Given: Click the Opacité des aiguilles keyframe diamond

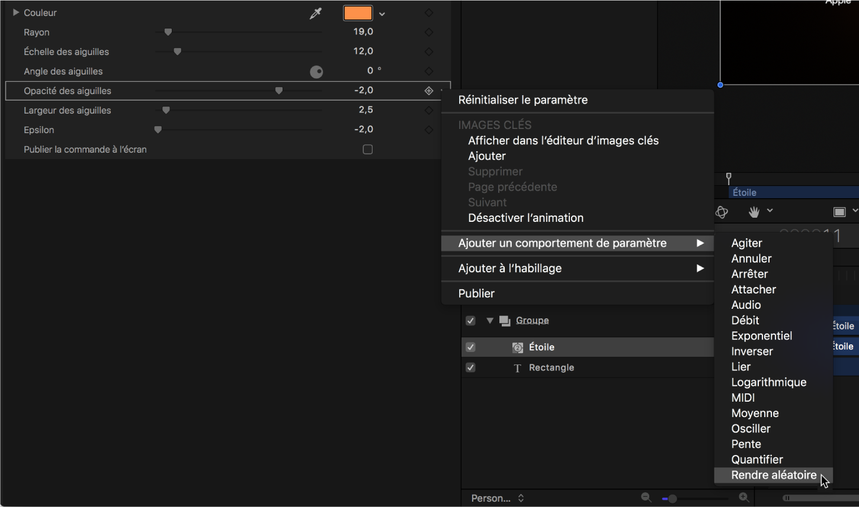Looking at the screenshot, I should point(429,91).
